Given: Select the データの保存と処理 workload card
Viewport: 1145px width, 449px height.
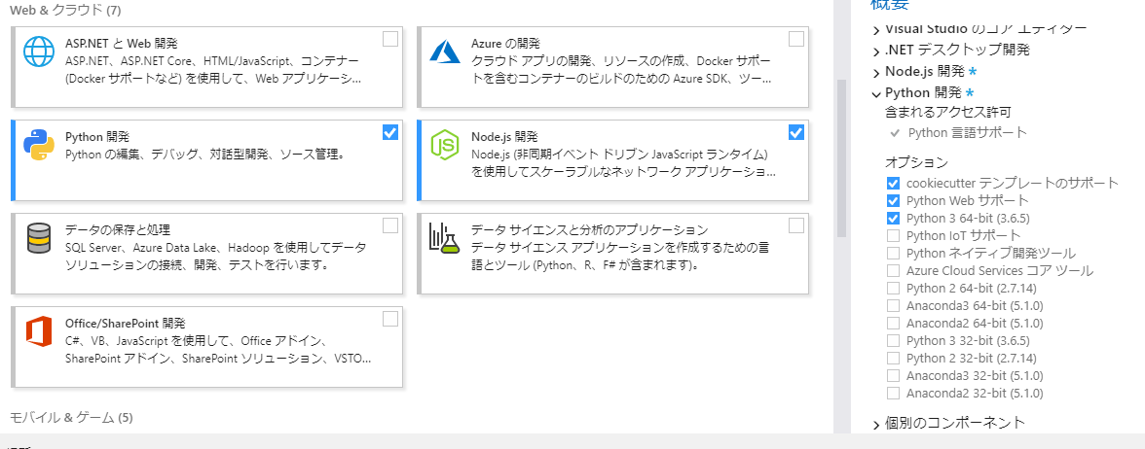Looking at the screenshot, I should pos(206,254).
